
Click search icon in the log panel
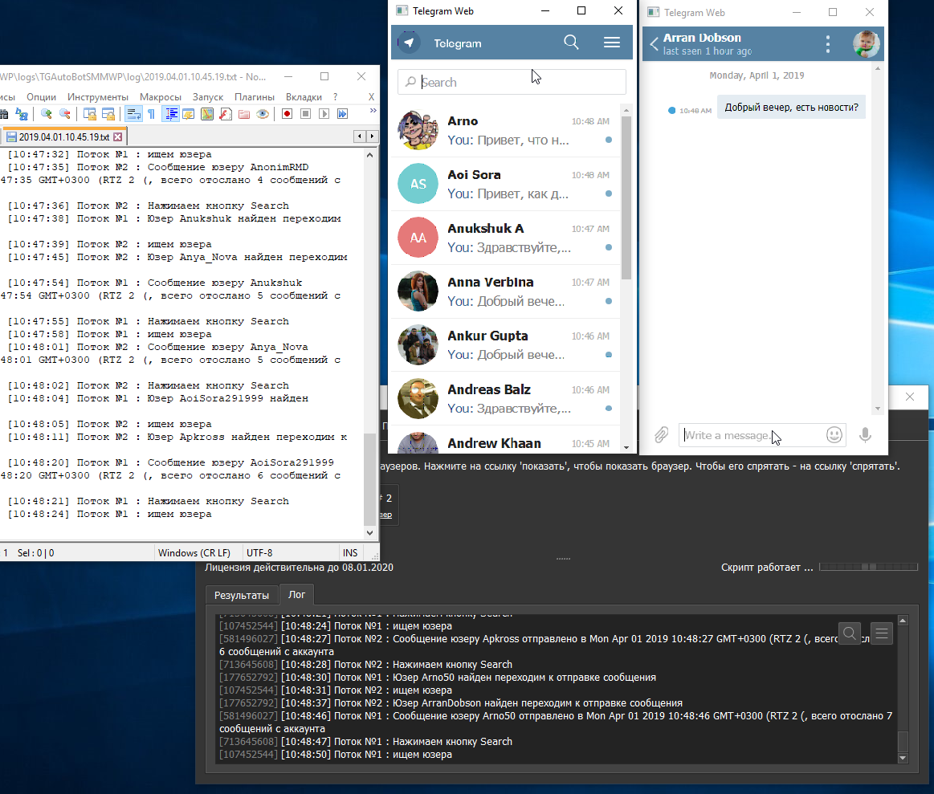[x=850, y=633]
